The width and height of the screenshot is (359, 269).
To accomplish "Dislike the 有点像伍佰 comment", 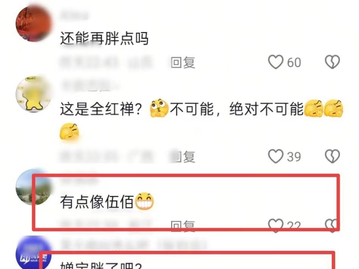I will (332, 225).
